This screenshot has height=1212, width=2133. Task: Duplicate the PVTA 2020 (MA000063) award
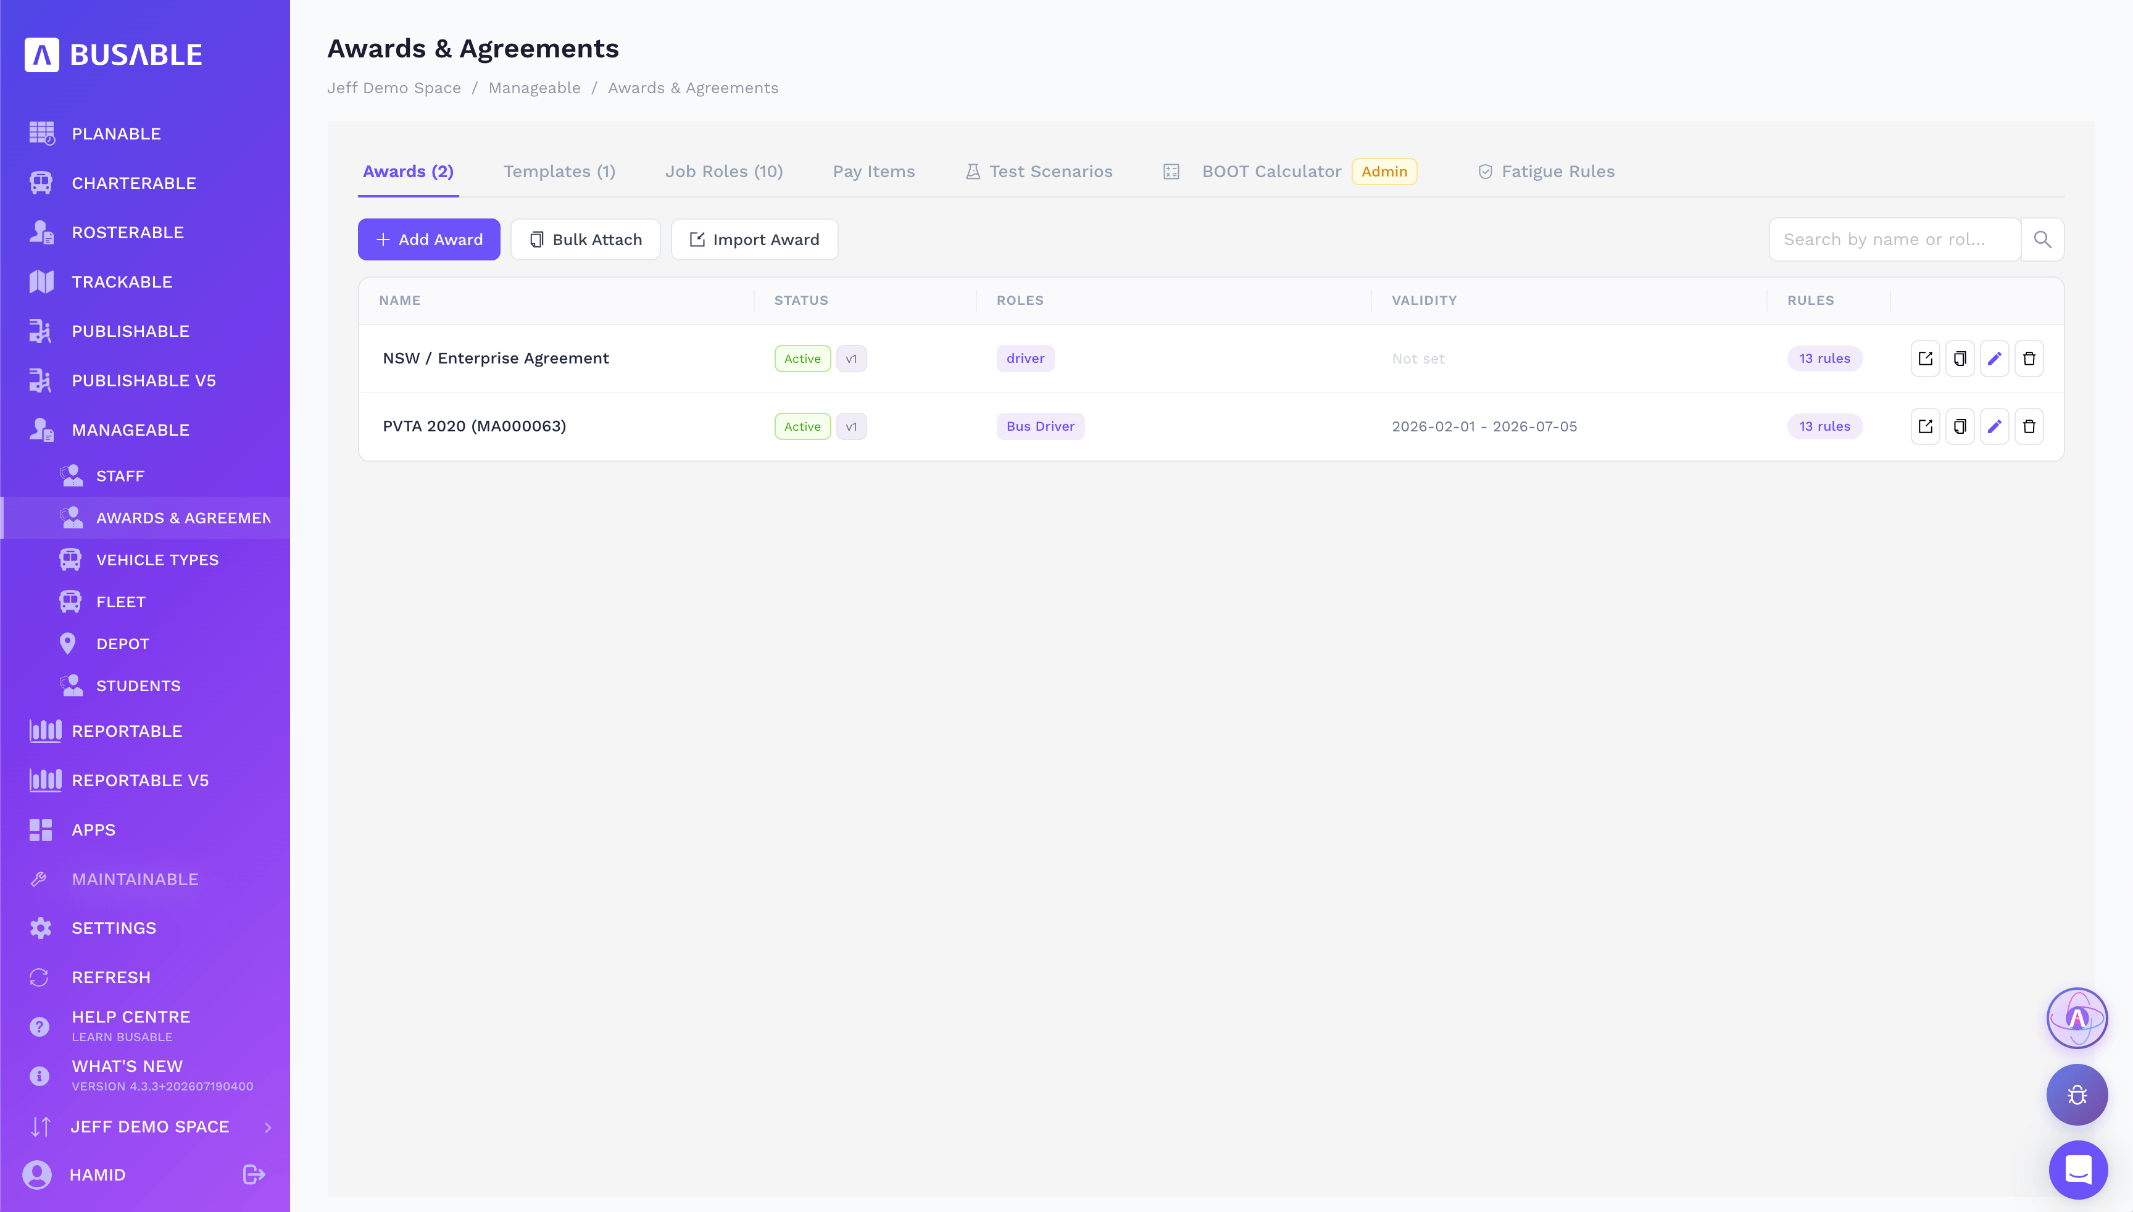[1960, 426]
